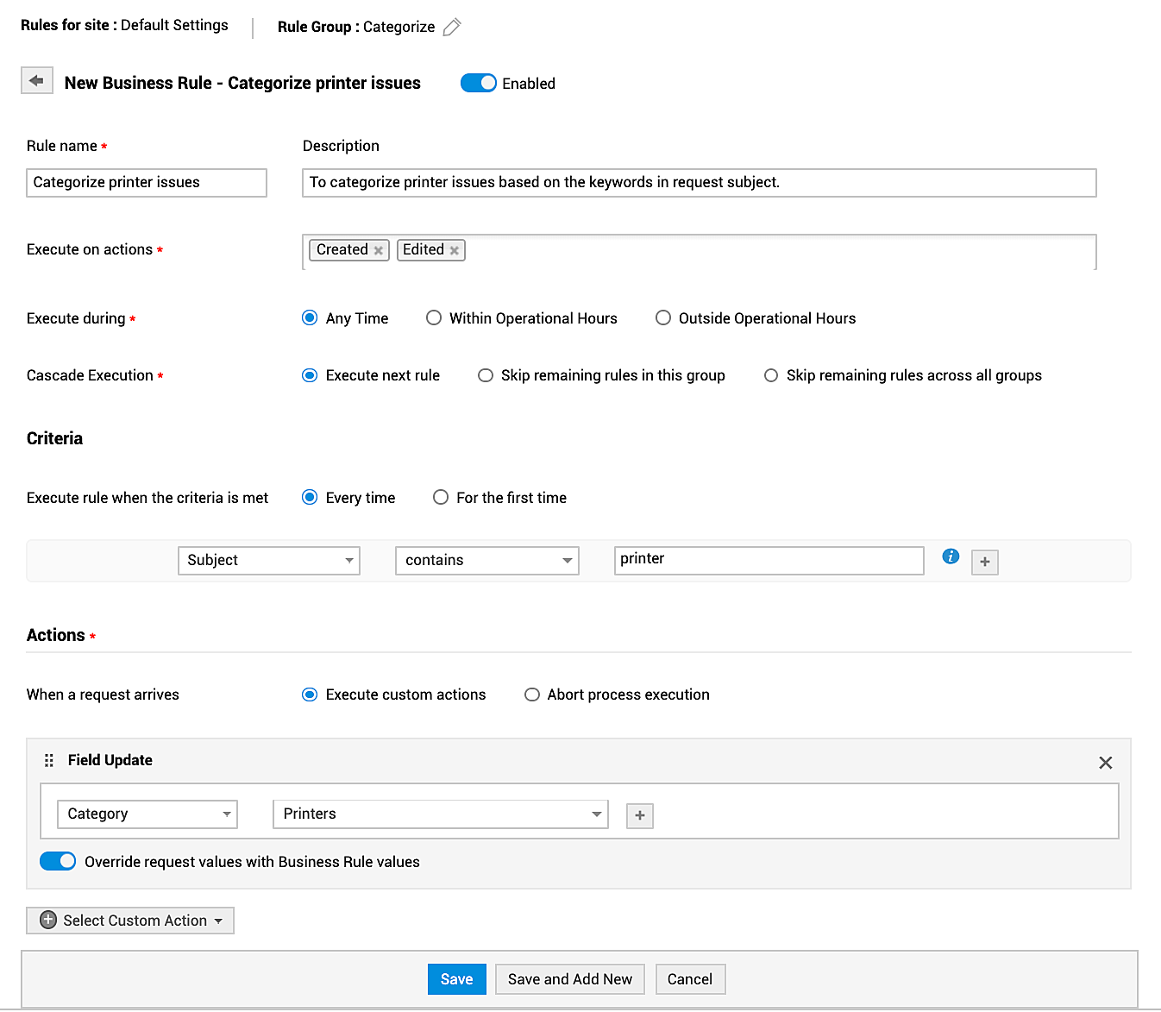Click the Rule name text field
Screen dimensions: 1161x1012
pyautogui.click(x=147, y=182)
